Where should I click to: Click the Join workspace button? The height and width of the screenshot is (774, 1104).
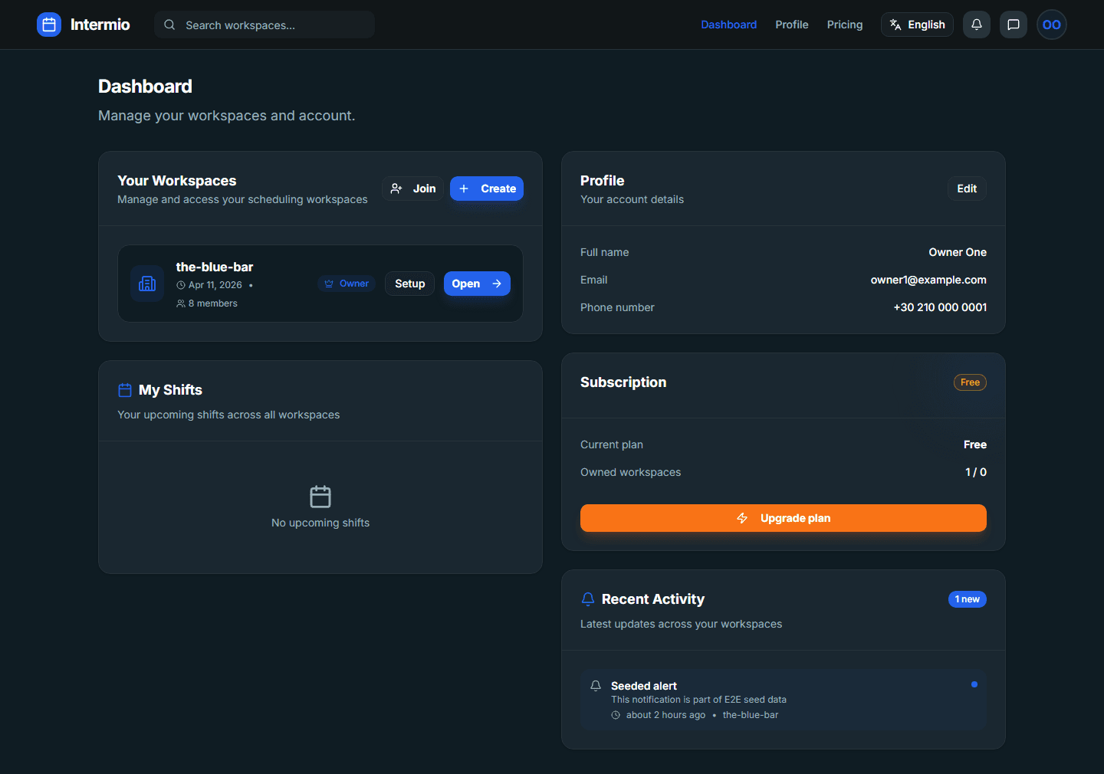coord(412,189)
